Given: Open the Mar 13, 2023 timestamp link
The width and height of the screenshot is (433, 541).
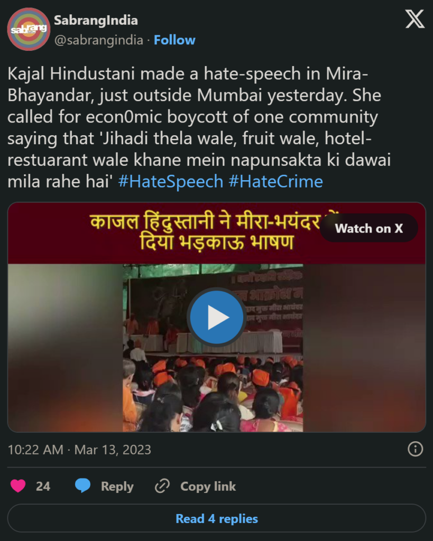Looking at the screenshot, I should pyautogui.click(x=79, y=450).
